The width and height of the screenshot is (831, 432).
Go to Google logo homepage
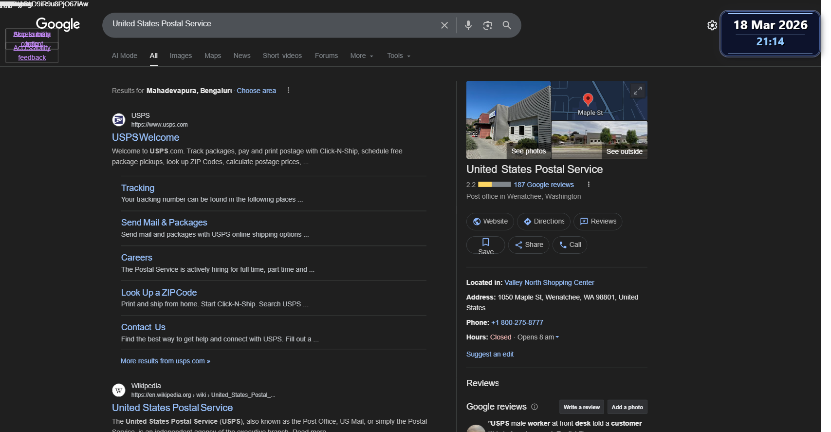(x=58, y=24)
